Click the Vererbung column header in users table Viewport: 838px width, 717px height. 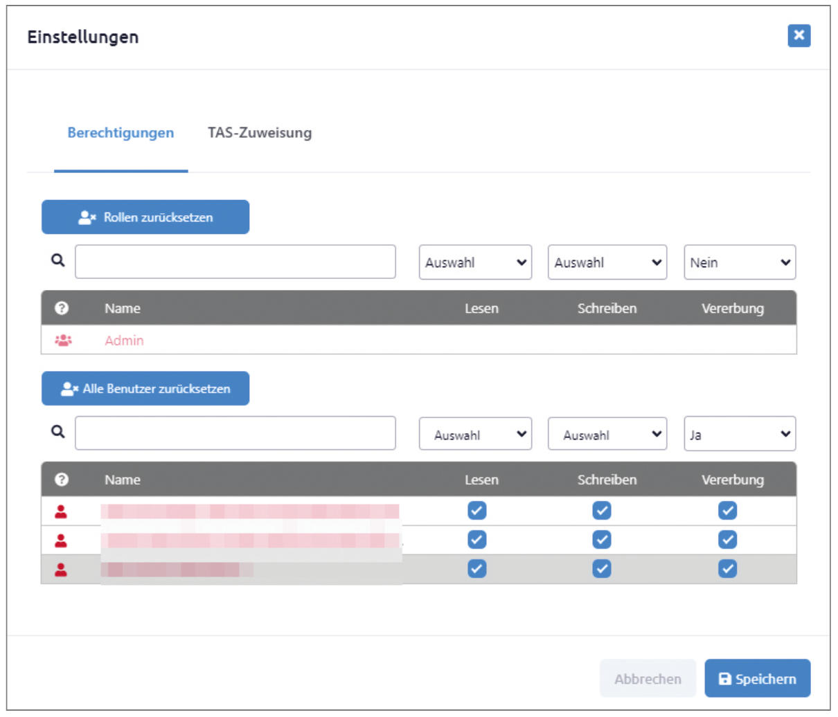733,480
